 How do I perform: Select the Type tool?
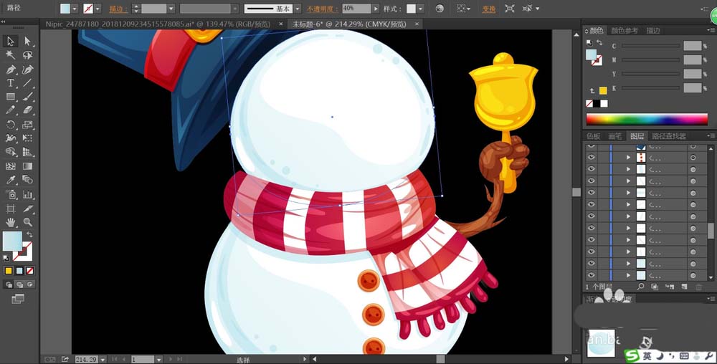[11, 83]
